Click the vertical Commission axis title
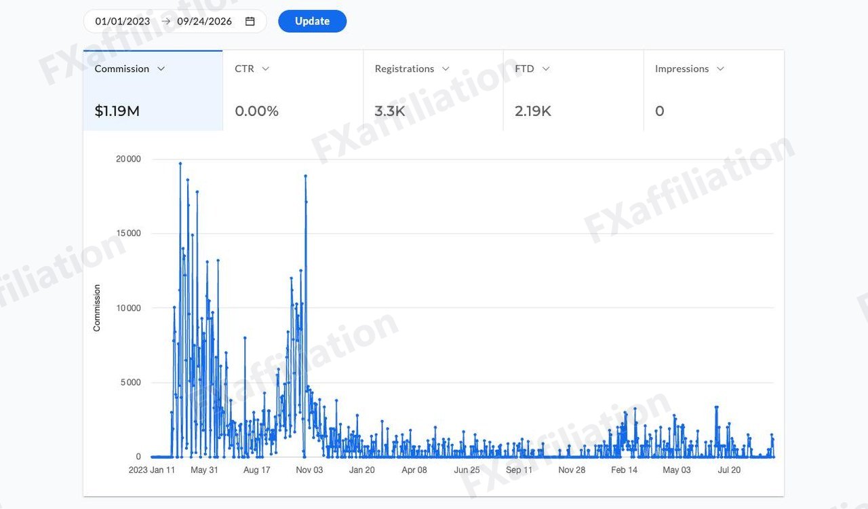Viewport: 868px width, 509px height. [96, 308]
